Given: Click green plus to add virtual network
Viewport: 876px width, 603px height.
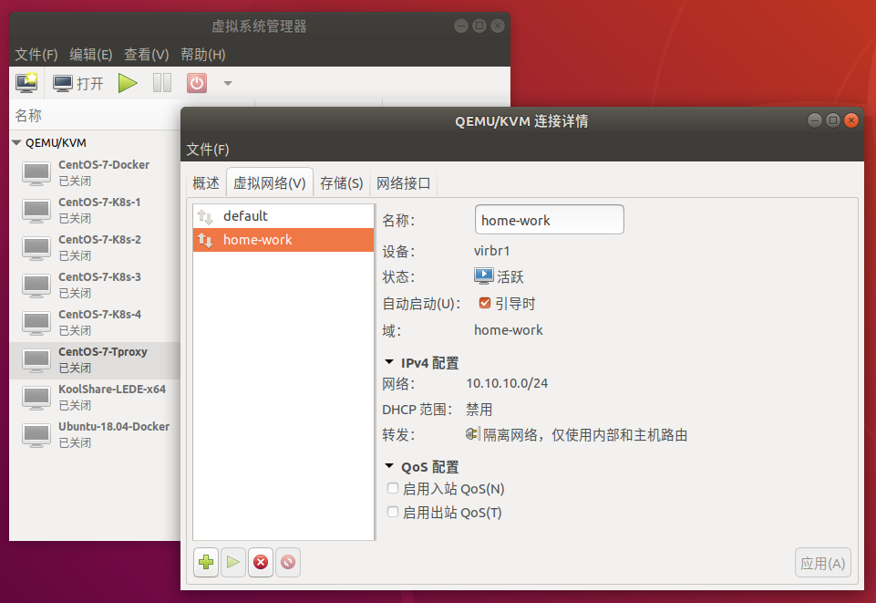Looking at the screenshot, I should 206,563.
